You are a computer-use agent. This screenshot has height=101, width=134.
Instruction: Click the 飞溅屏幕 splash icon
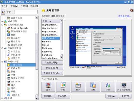[9, 95]
